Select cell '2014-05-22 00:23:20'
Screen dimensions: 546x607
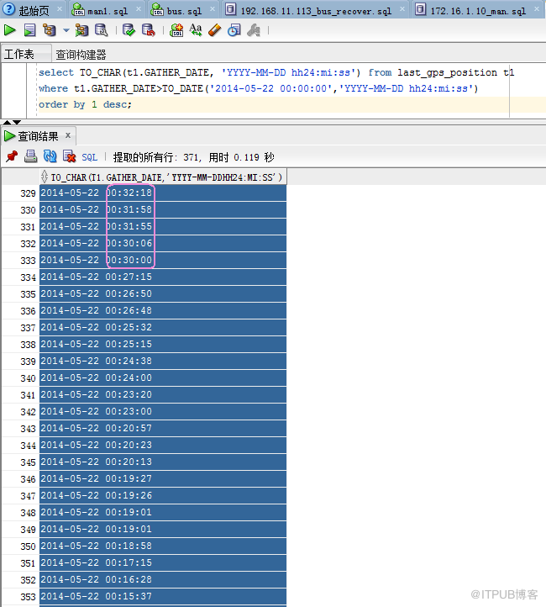tap(163, 395)
